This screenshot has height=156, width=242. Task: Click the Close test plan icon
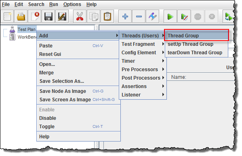[35, 16]
